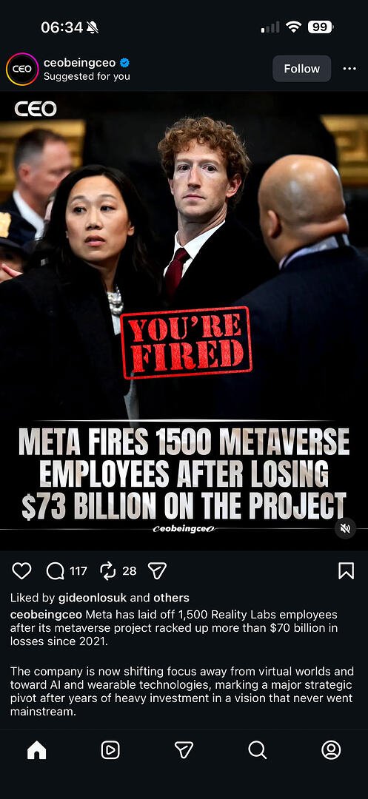View likes from gideonlosuk and others

100,598
